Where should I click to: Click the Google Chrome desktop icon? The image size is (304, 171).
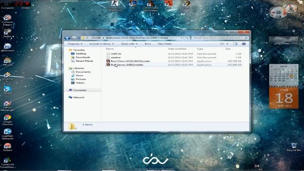tap(8, 120)
